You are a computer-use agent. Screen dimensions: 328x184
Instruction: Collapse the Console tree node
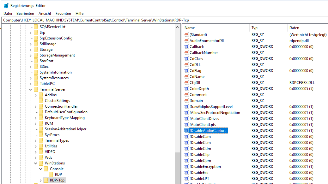click(x=41, y=169)
